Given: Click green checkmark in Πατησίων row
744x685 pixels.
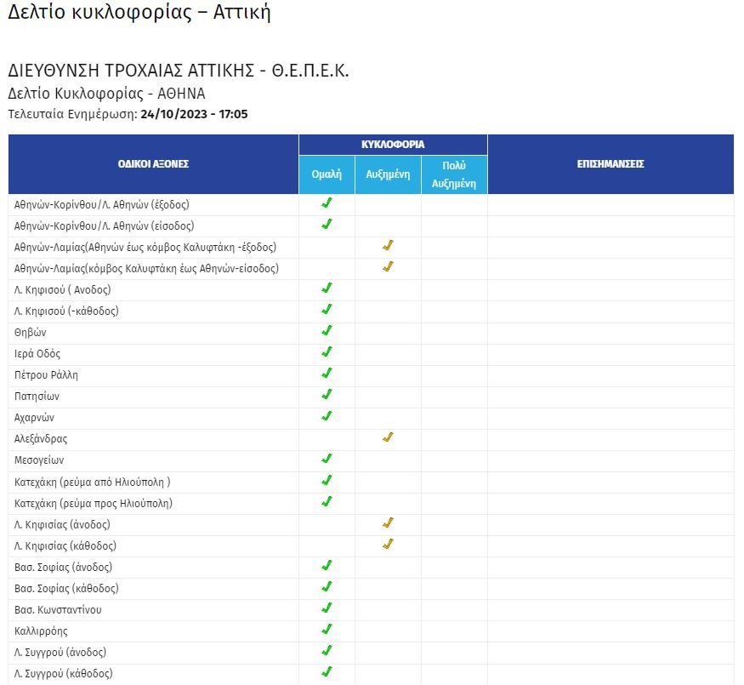Looking at the screenshot, I should point(327,395).
